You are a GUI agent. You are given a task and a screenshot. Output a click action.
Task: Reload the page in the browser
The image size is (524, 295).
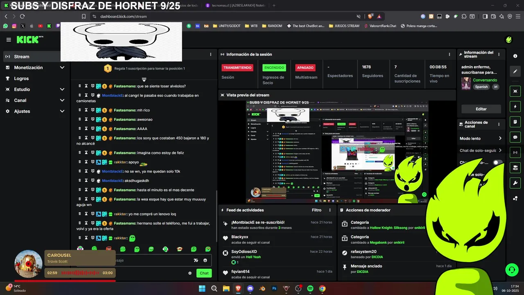click(22, 16)
